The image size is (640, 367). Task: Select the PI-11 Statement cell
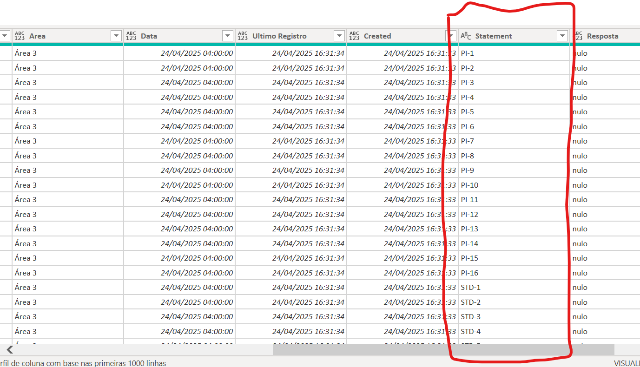pos(514,200)
